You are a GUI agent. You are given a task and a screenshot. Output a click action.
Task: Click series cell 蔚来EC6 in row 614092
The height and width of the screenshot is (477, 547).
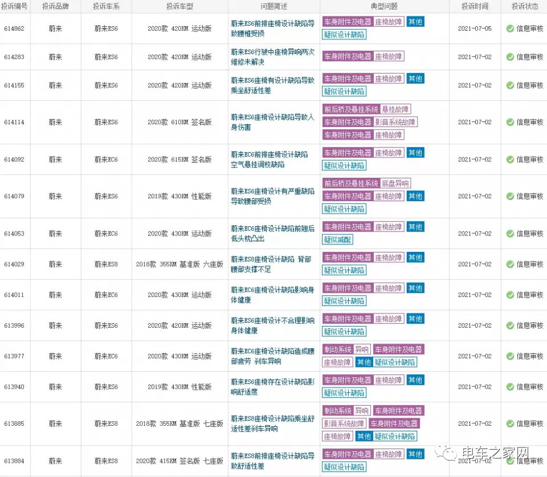(x=106, y=160)
